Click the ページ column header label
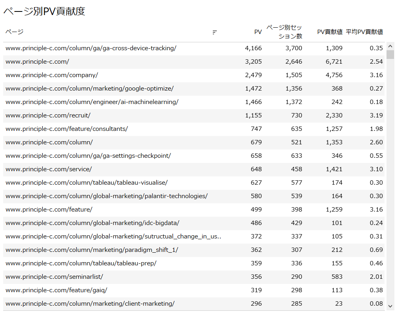 click(15, 32)
